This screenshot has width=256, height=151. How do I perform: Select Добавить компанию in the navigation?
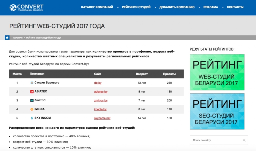177,7
